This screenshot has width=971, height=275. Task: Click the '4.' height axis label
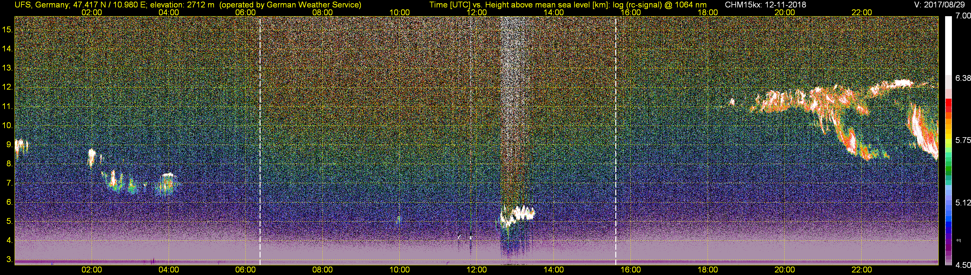(9, 241)
